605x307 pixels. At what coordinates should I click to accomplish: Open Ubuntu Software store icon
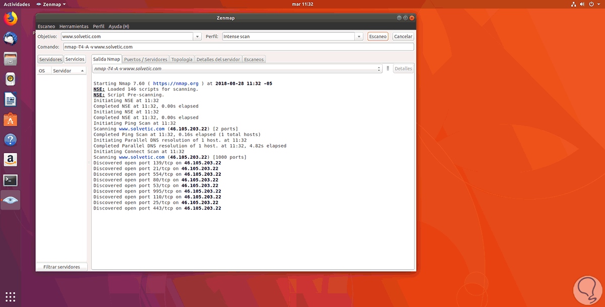(11, 119)
